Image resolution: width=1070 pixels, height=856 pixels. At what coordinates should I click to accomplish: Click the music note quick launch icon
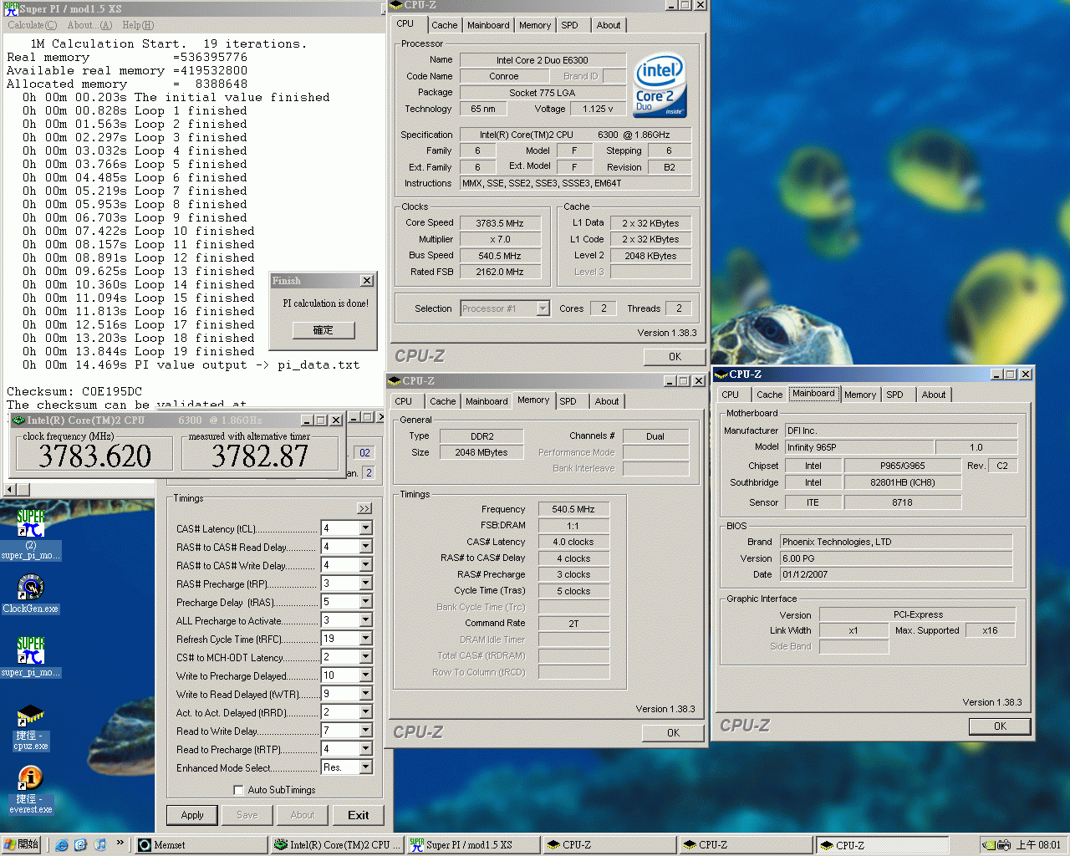100,844
